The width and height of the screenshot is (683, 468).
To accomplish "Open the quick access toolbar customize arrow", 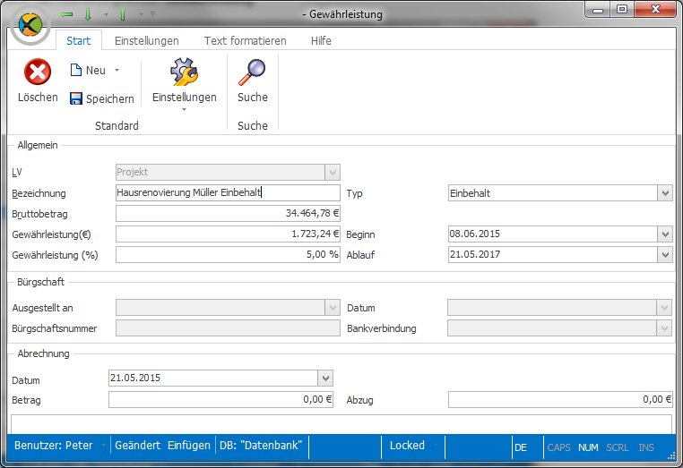I will [153, 14].
